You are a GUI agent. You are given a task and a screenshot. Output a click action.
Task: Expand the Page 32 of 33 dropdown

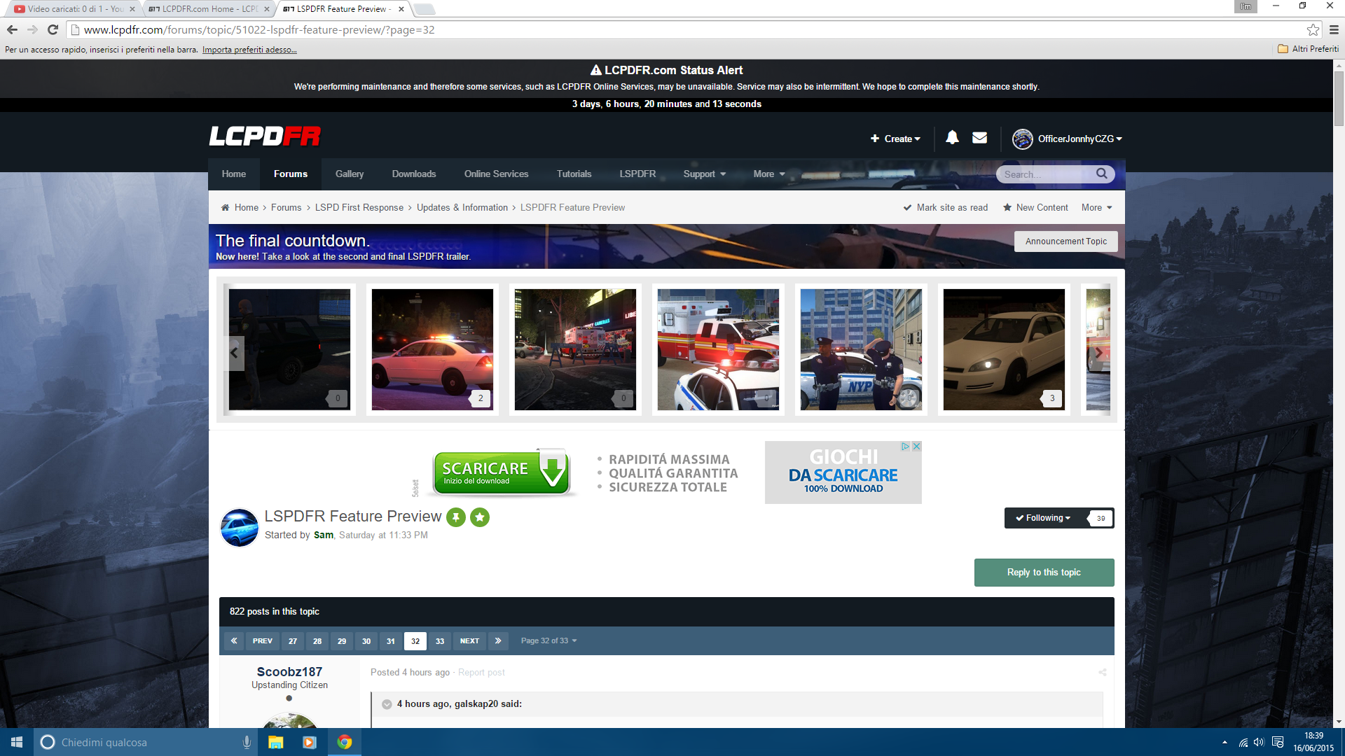[x=549, y=640]
